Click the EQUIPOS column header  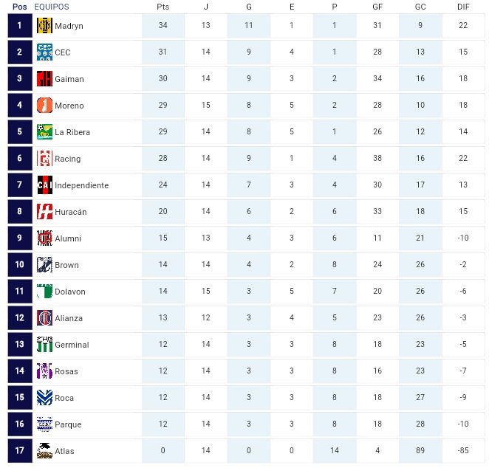point(52,7)
